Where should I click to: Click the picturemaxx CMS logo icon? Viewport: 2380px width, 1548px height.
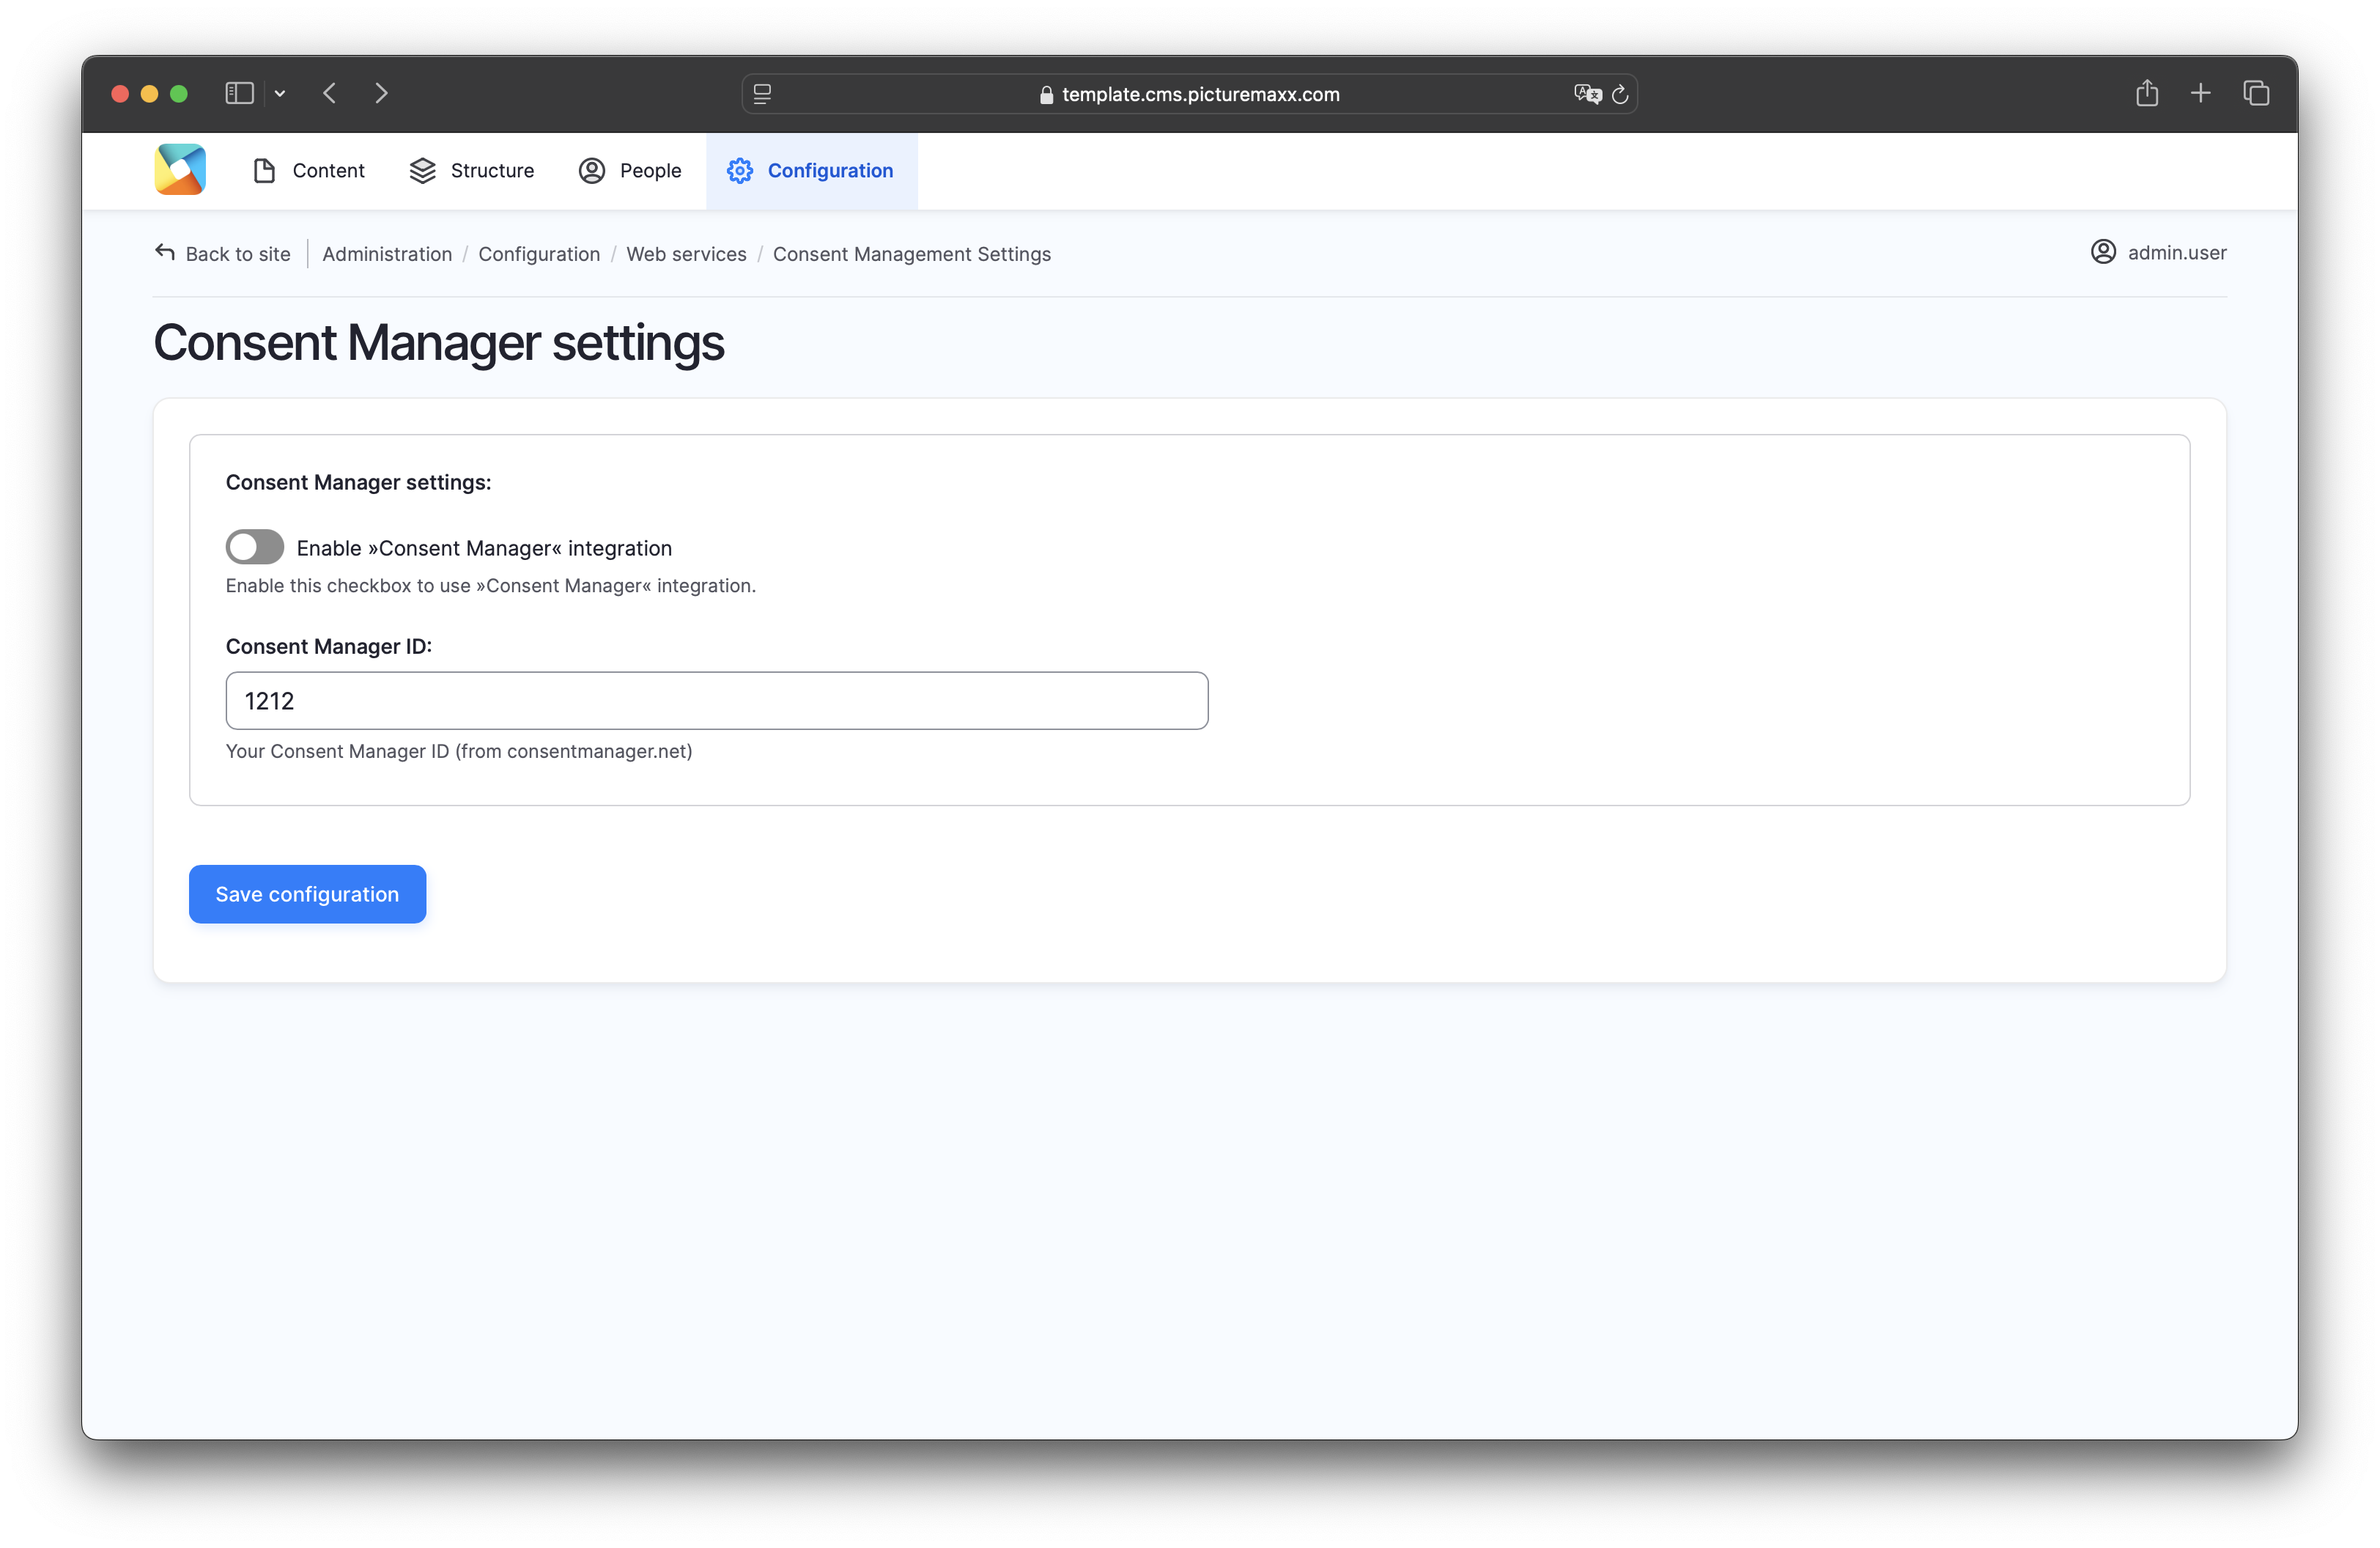[x=180, y=170]
